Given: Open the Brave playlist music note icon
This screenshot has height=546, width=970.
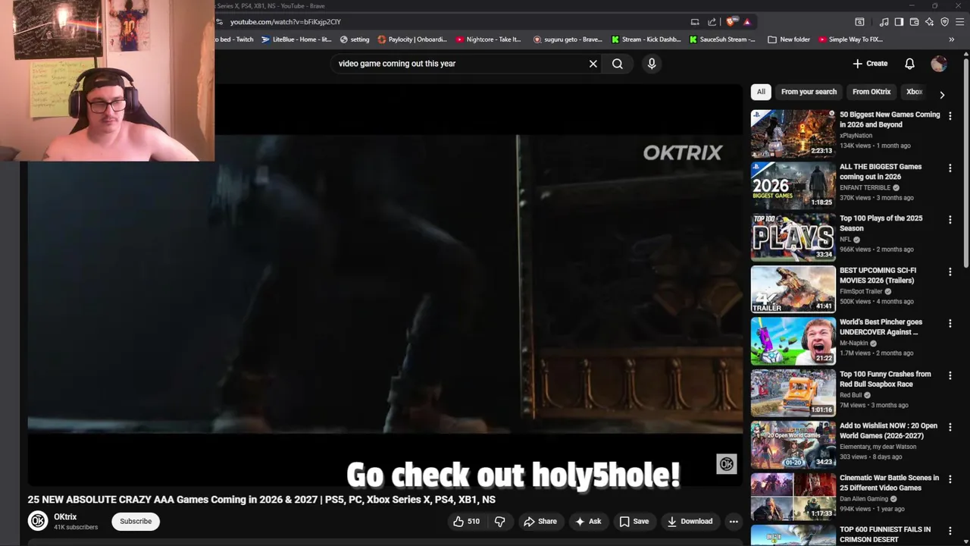Looking at the screenshot, I should (884, 22).
